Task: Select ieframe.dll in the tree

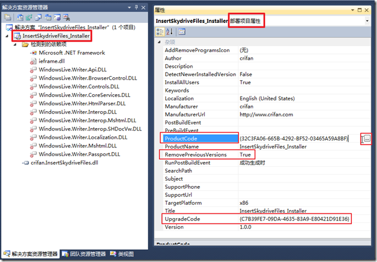Action: (x=52, y=61)
